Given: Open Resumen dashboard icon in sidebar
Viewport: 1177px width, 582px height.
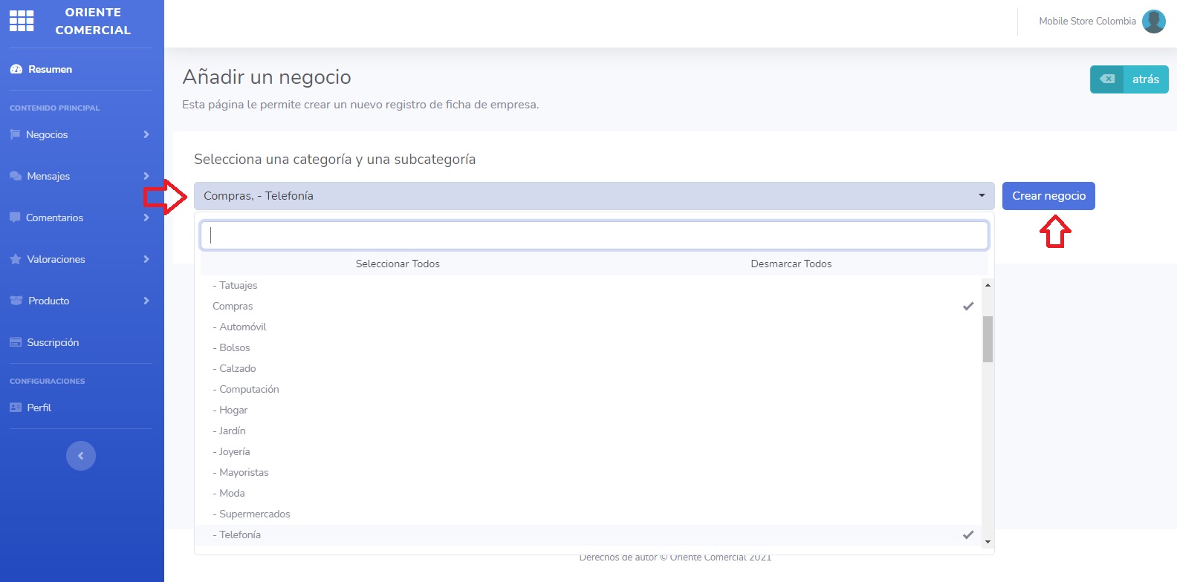Looking at the screenshot, I should click(16, 69).
